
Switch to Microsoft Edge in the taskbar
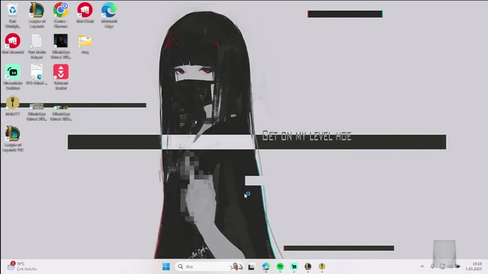(x=266, y=267)
